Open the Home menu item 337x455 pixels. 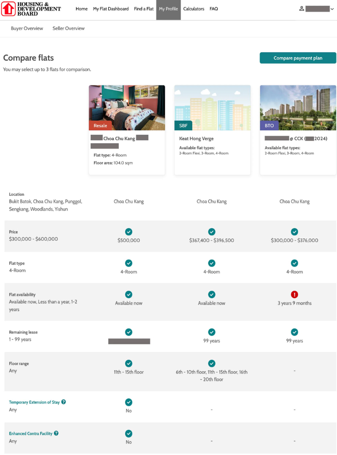tap(82, 9)
